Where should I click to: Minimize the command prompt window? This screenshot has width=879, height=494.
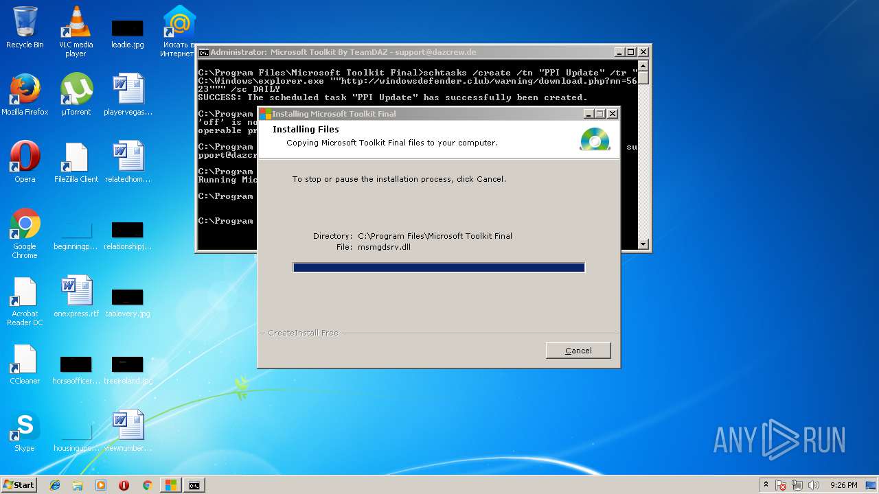[x=619, y=52]
